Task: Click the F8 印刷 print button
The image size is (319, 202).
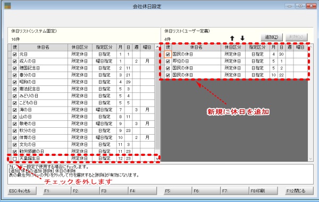Action: 263,191
